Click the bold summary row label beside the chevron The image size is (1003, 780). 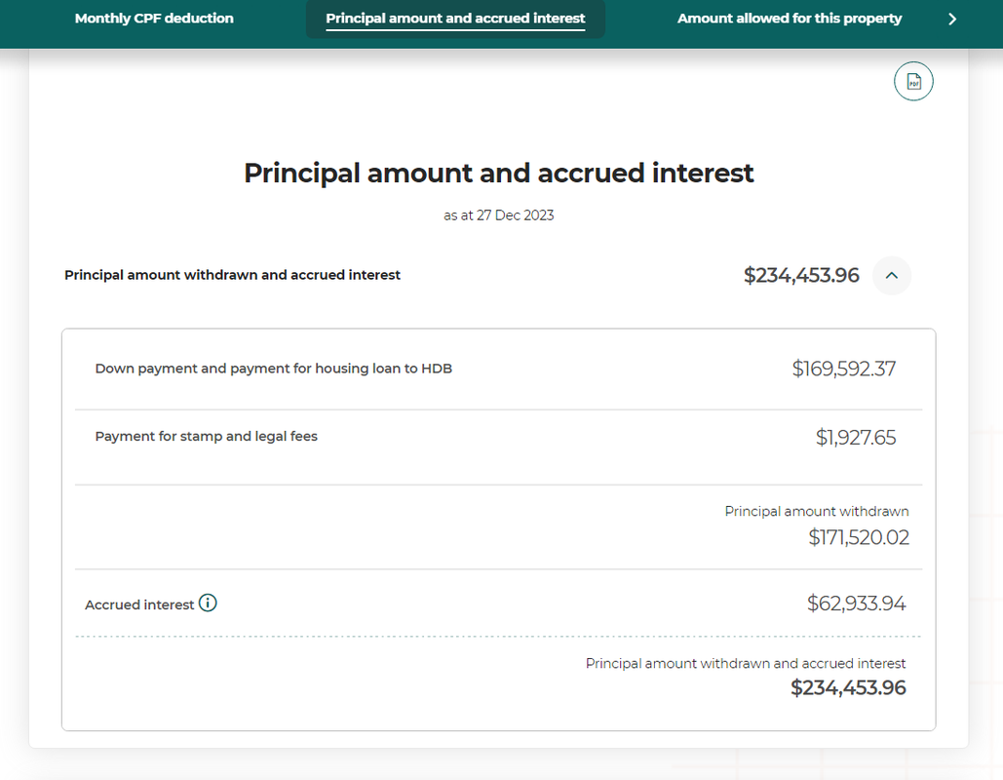pyautogui.click(x=232, y=275)
